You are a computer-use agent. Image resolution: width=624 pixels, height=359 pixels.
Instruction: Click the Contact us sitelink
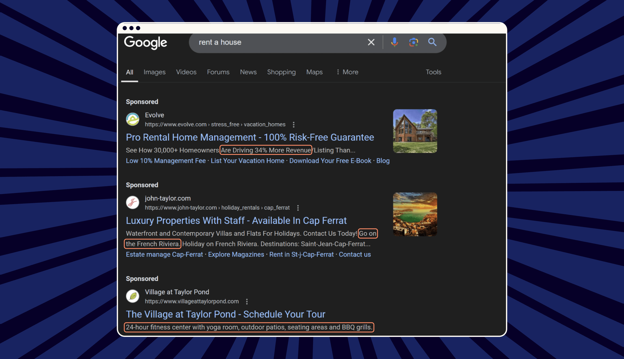point(355,254)
